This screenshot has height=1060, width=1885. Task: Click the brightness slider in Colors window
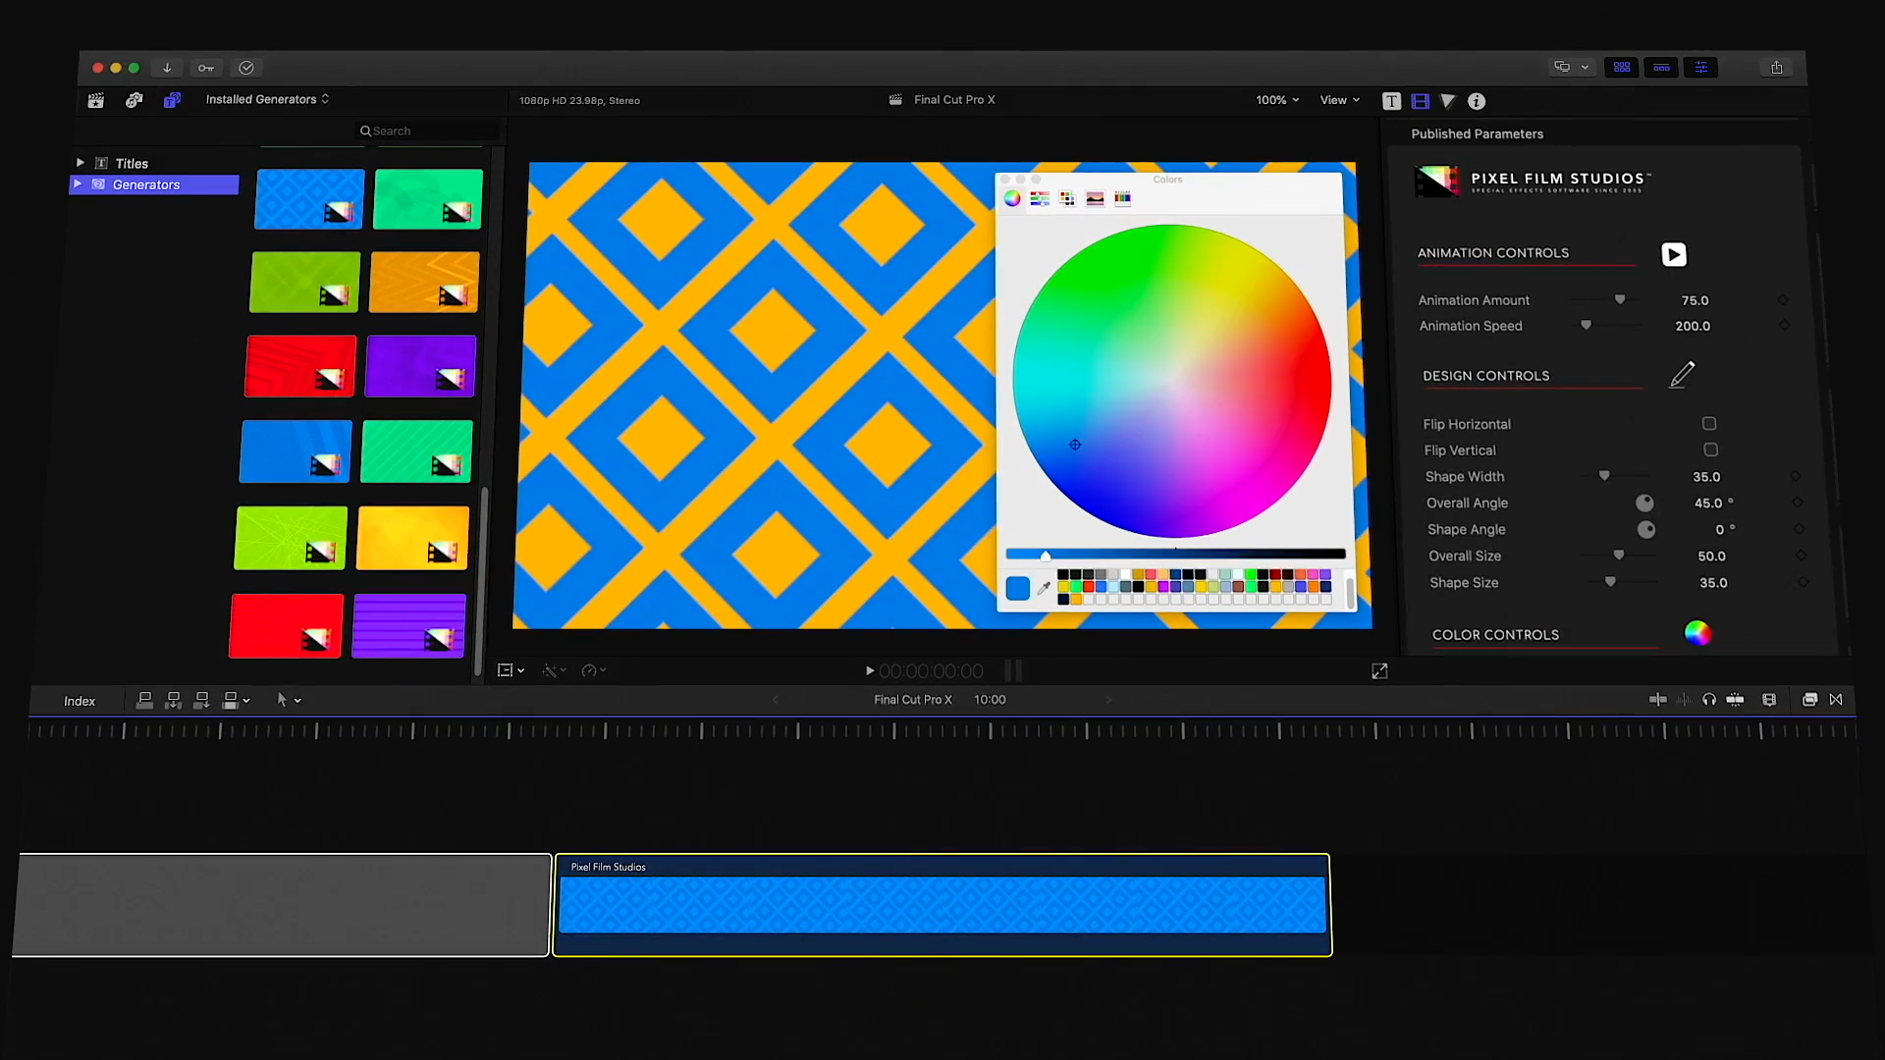click(1175, 555)
